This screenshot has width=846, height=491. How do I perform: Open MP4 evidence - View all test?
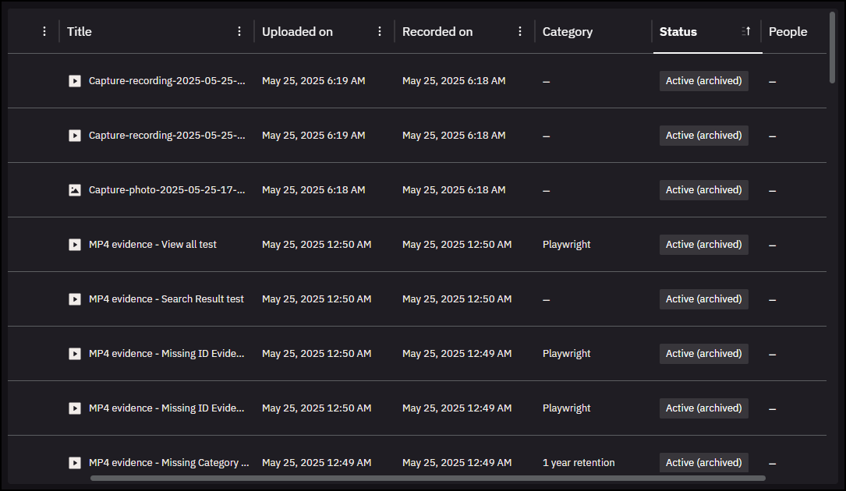click(x=153, y=245)
